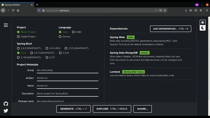Bookmark this page with star

click(x=165, y=10)
